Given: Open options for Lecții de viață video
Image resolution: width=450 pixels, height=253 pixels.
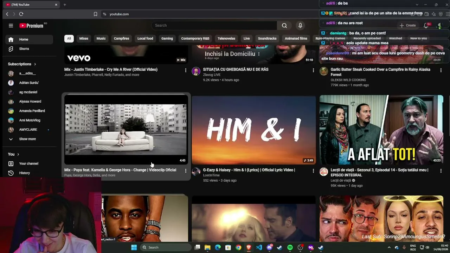Looking at the screenshot, I should click(x=441, y=171).
